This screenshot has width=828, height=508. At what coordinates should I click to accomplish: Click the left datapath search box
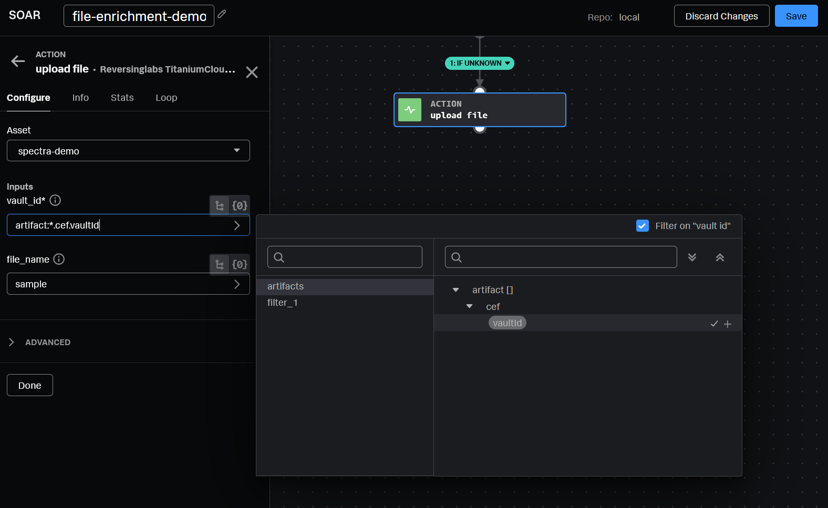[x=345, y=257]
